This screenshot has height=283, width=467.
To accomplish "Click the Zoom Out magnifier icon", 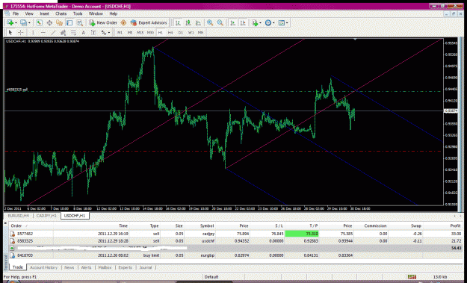I will [x=220, y=22].
